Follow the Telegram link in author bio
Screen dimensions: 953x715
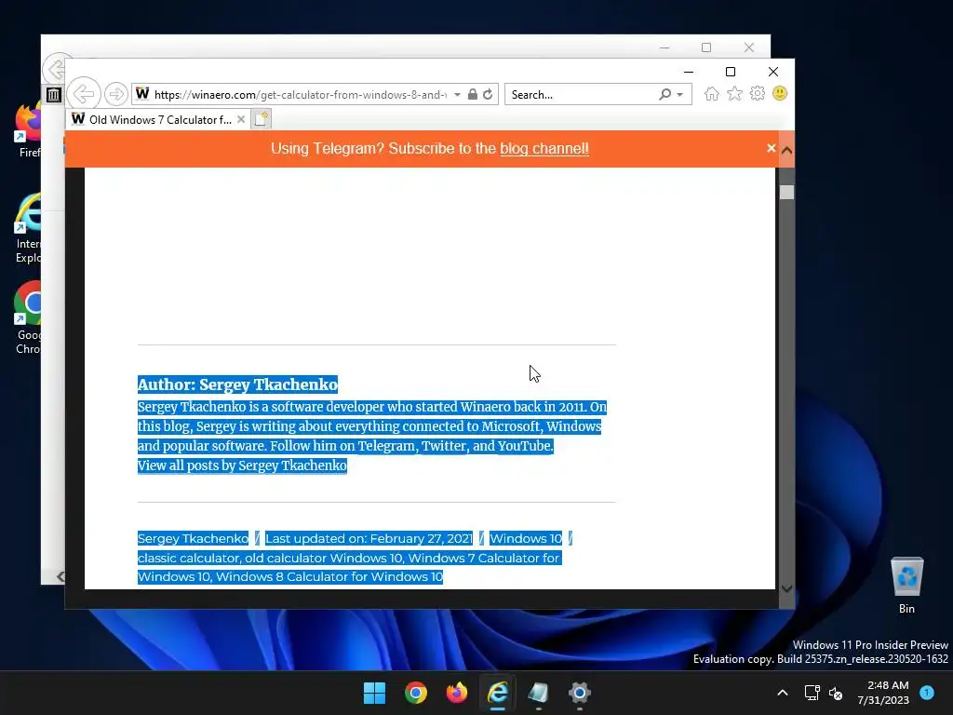point(386,446)
